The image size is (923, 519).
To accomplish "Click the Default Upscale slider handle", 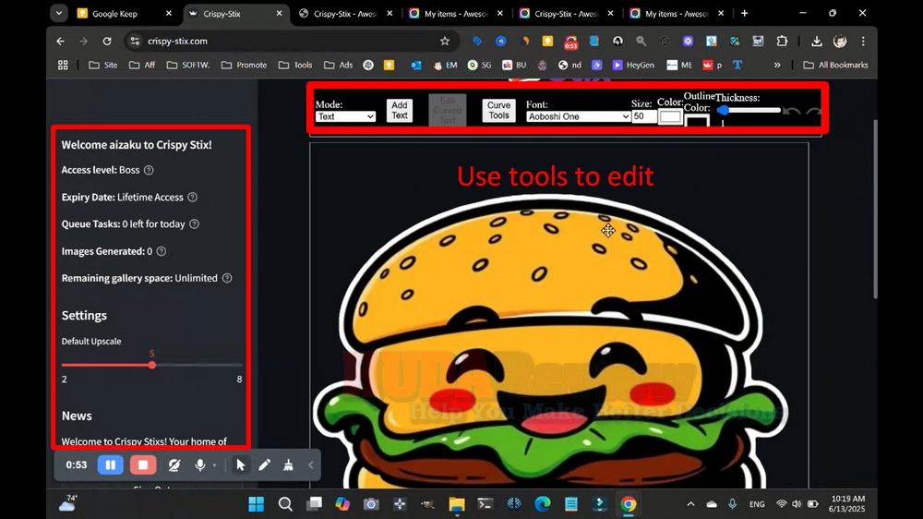I will [152, 365].
